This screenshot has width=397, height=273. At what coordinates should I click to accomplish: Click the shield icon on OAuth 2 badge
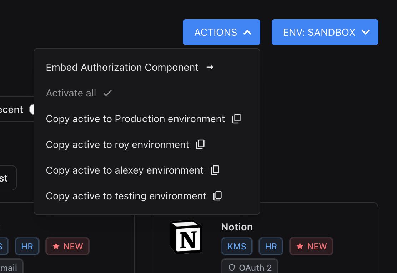click(x=232, y=268)
